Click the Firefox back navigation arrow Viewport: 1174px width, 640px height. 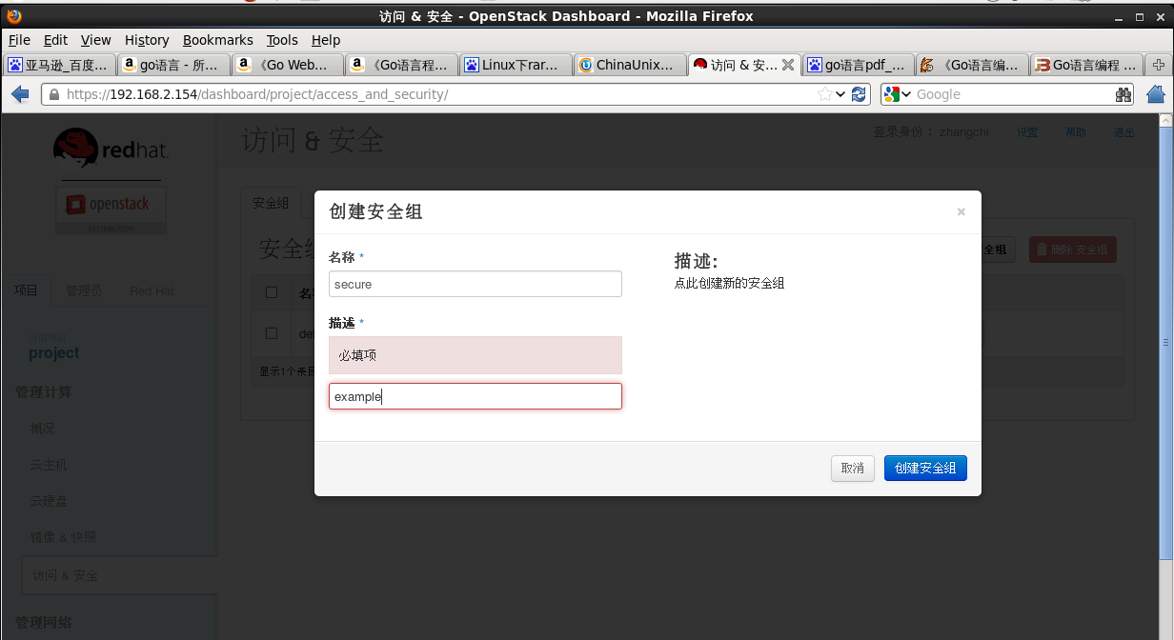(x=19, y=94)
